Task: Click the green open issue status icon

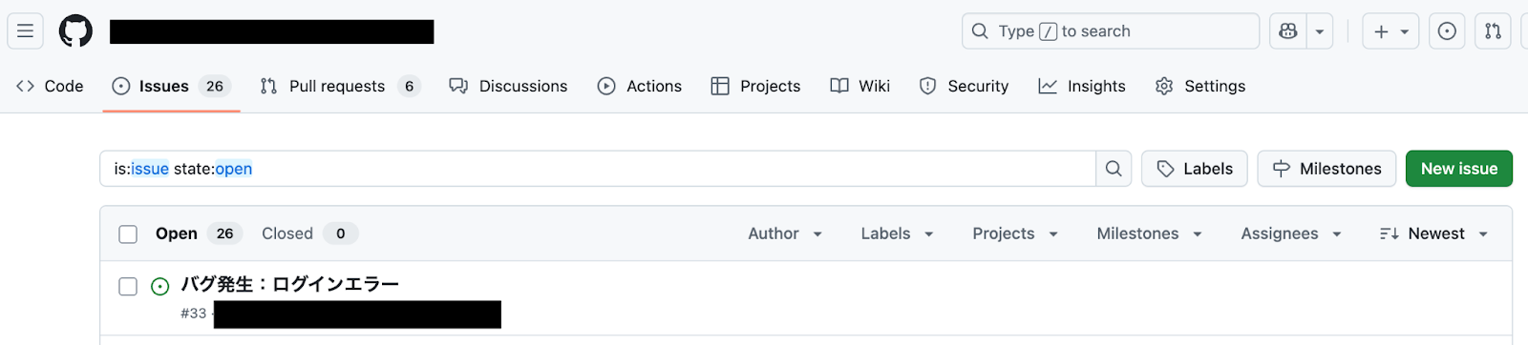Action: click(160, 286)
